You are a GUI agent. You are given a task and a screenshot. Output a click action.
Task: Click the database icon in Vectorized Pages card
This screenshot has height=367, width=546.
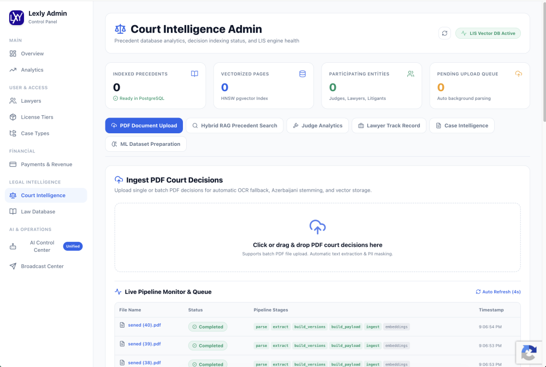(302, 74)
